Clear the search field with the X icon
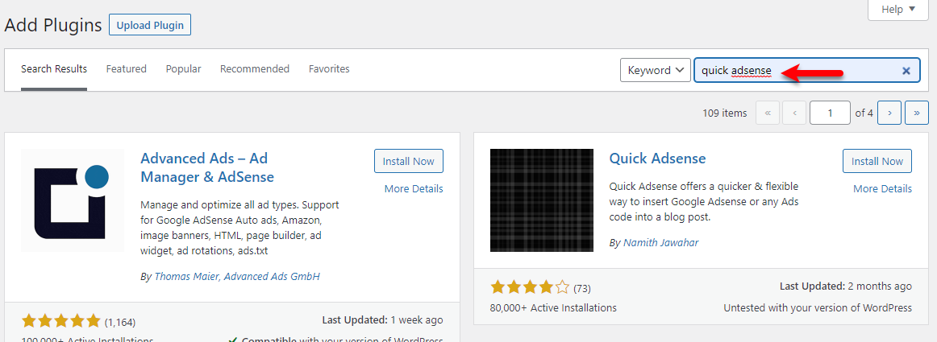Viewport: 937px width, 342px height. (906, 71)
